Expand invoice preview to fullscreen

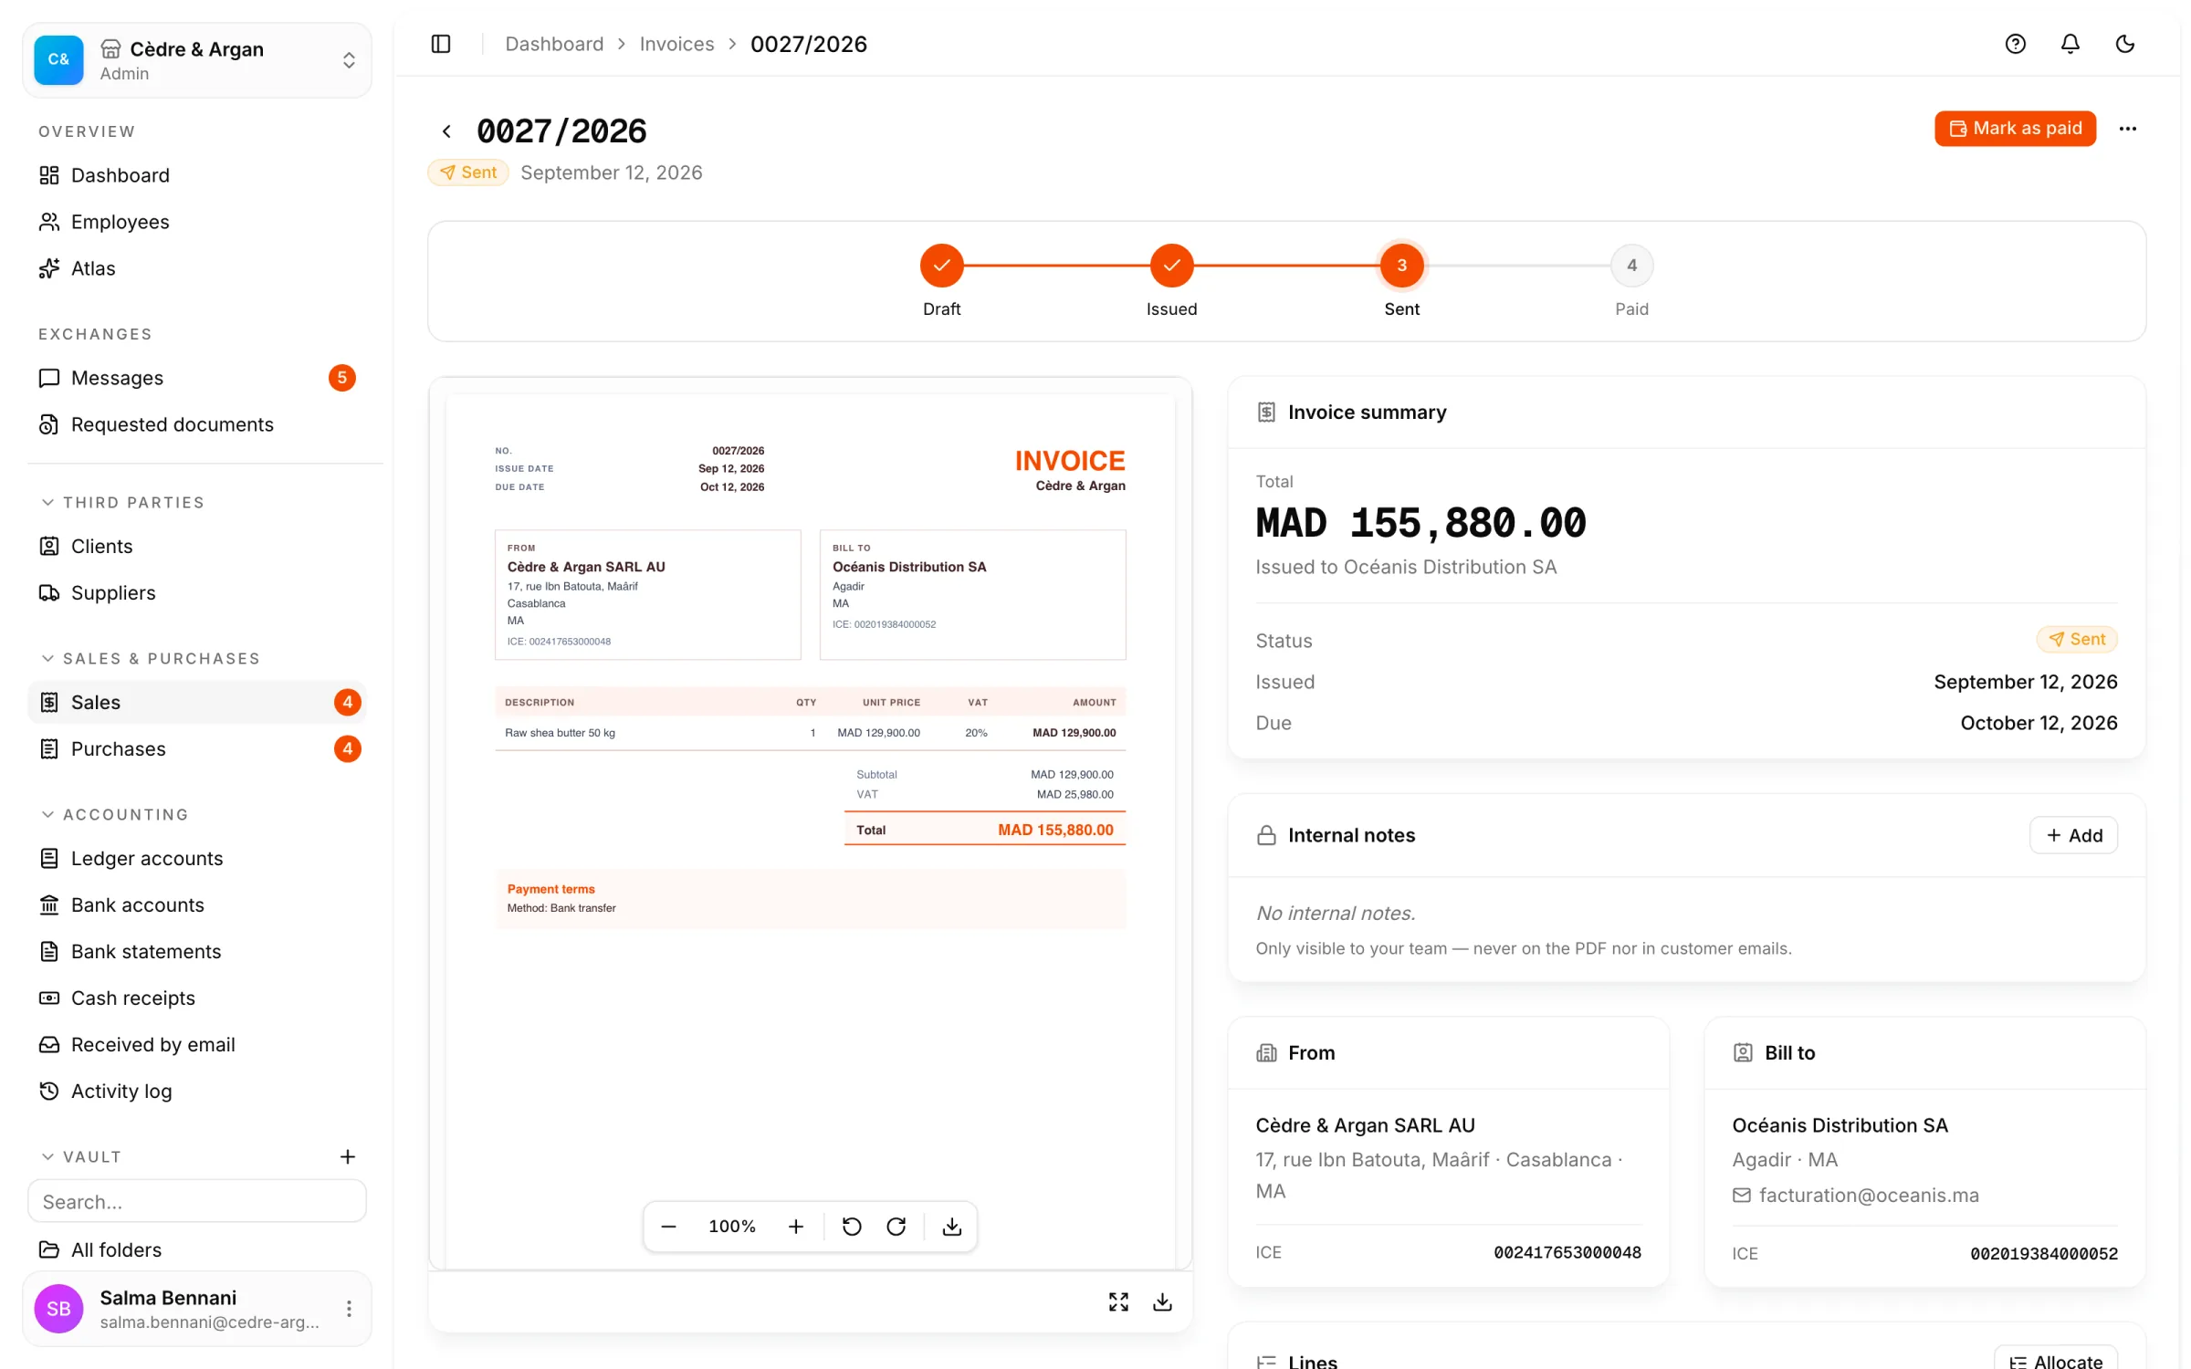[1118, 1302]
